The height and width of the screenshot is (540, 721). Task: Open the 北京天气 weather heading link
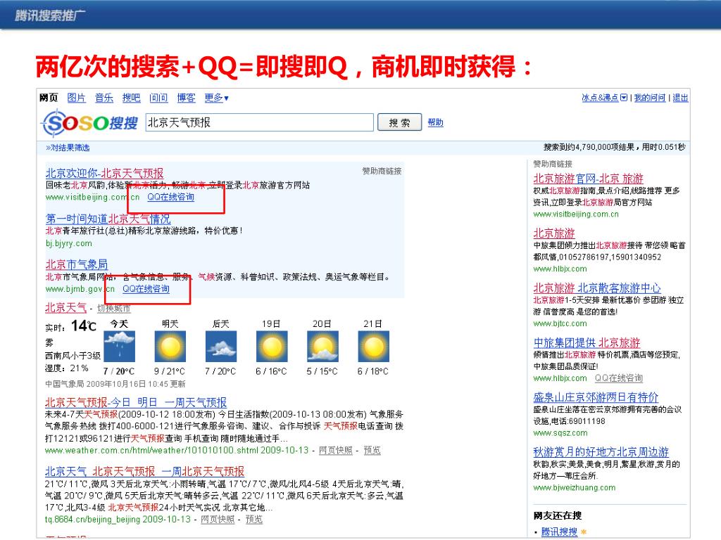[65, 308]
